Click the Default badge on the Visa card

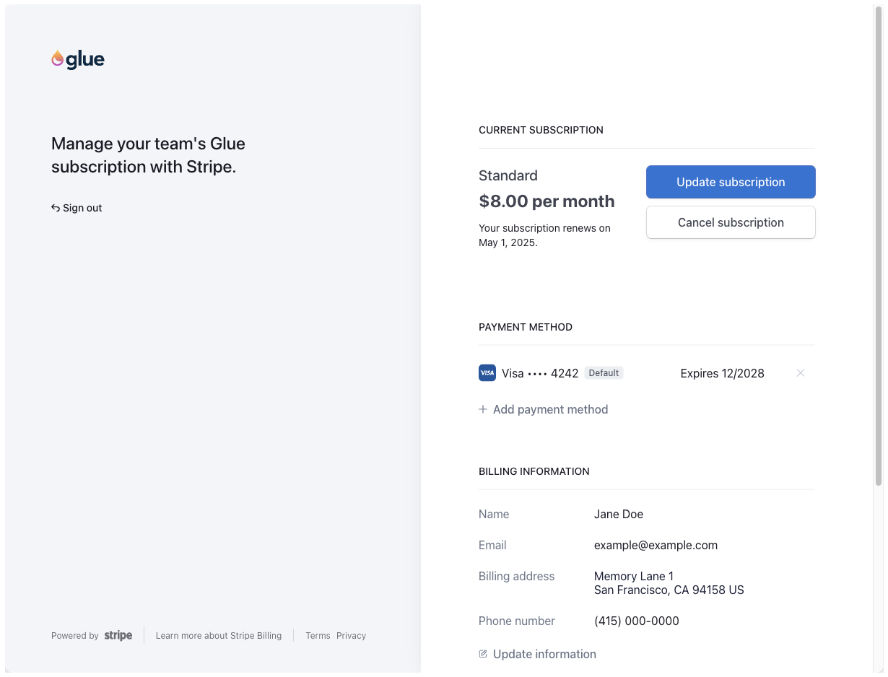(x=604, y=373)
